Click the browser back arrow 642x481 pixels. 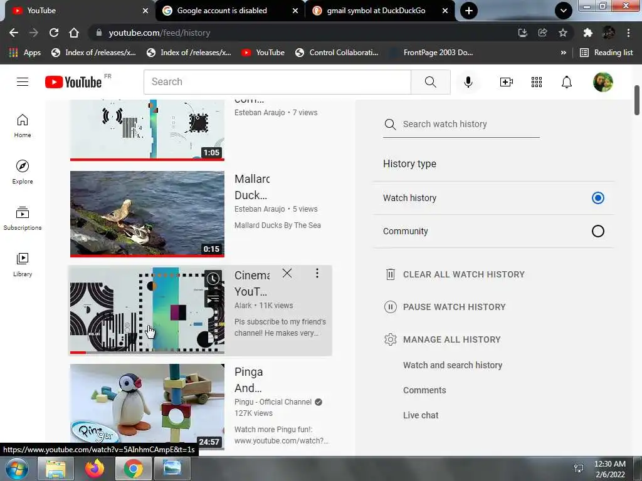coord(14,33)
